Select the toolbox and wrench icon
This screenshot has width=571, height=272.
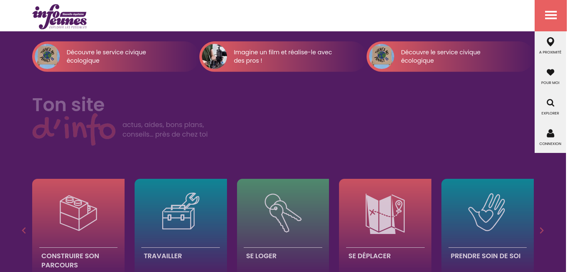tap(181, 211)
